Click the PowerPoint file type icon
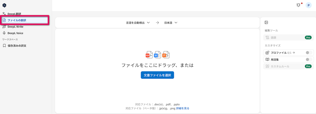 click(166, 55)
